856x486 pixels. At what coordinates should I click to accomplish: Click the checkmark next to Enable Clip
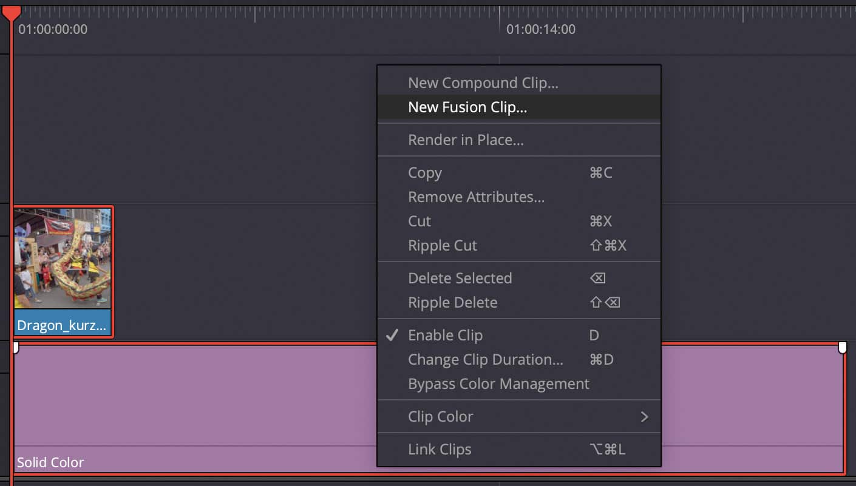coord(392,335)
